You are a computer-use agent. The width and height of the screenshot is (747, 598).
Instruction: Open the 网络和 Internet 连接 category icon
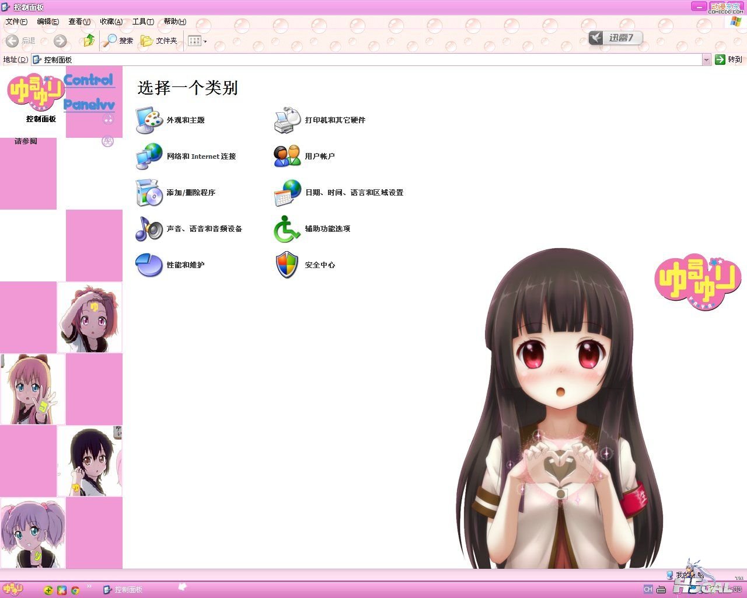149,157
